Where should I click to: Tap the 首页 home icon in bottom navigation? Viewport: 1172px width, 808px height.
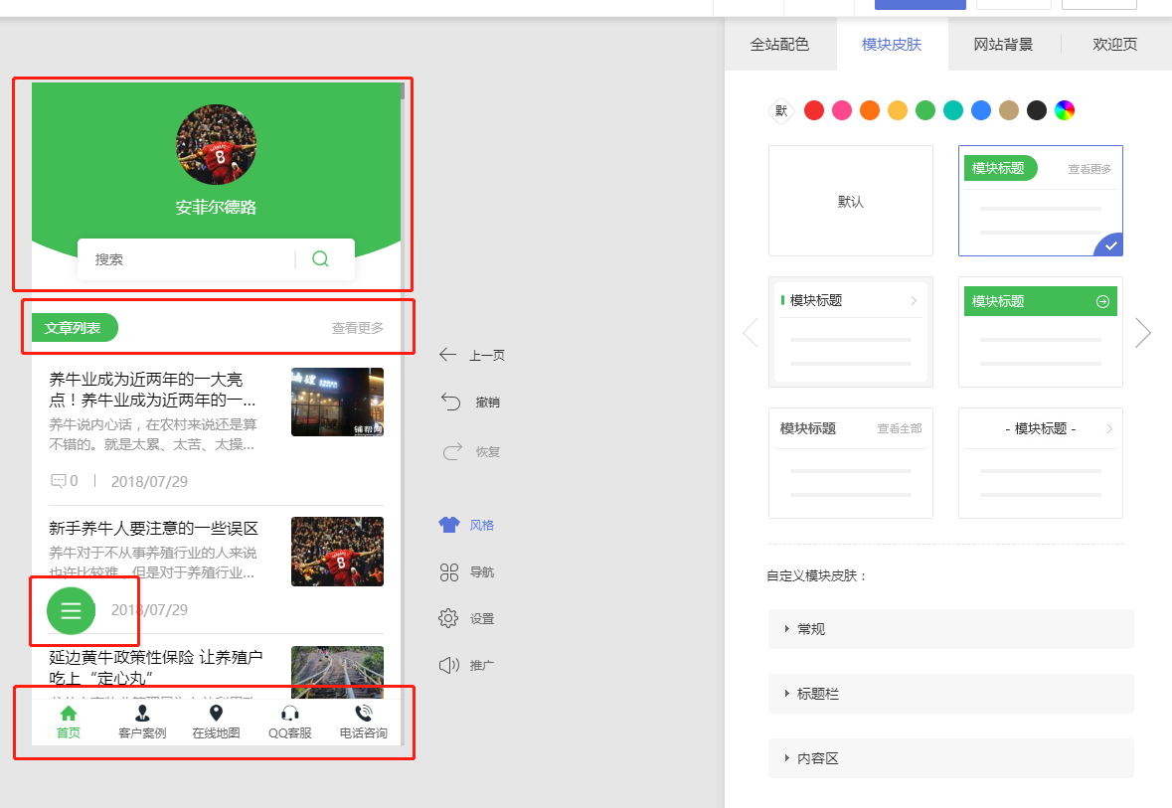click(68, 713)
